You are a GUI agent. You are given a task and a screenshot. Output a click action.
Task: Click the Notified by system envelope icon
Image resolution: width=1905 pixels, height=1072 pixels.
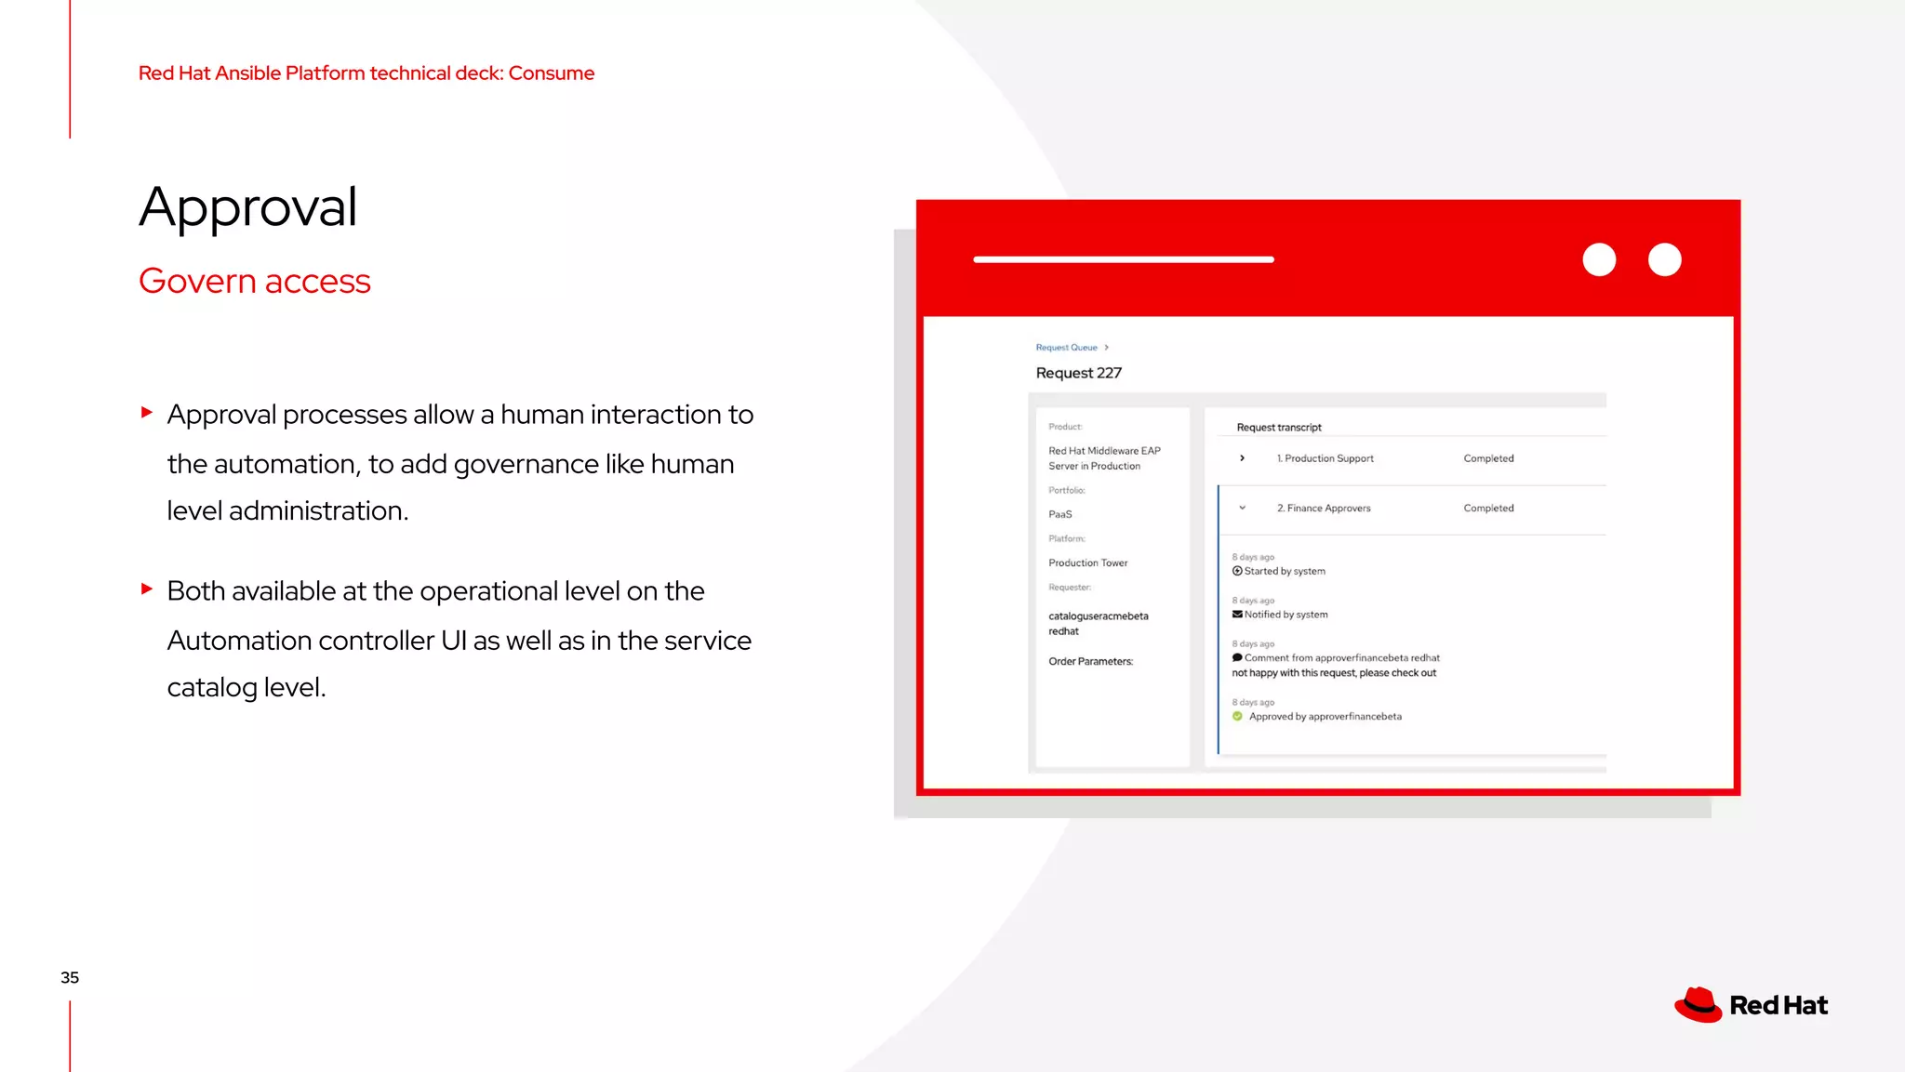[x=1237, y=615]
